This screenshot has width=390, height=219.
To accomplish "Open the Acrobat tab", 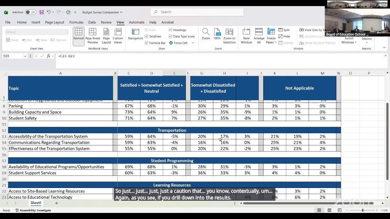I will pyautogui.click(x=168, y=22).
